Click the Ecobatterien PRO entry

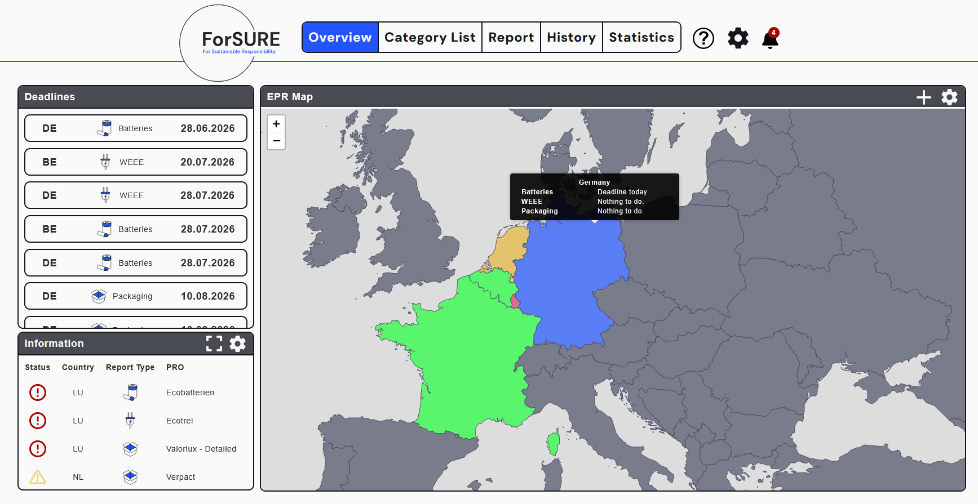pyautogui.click(x=190, y=393)
